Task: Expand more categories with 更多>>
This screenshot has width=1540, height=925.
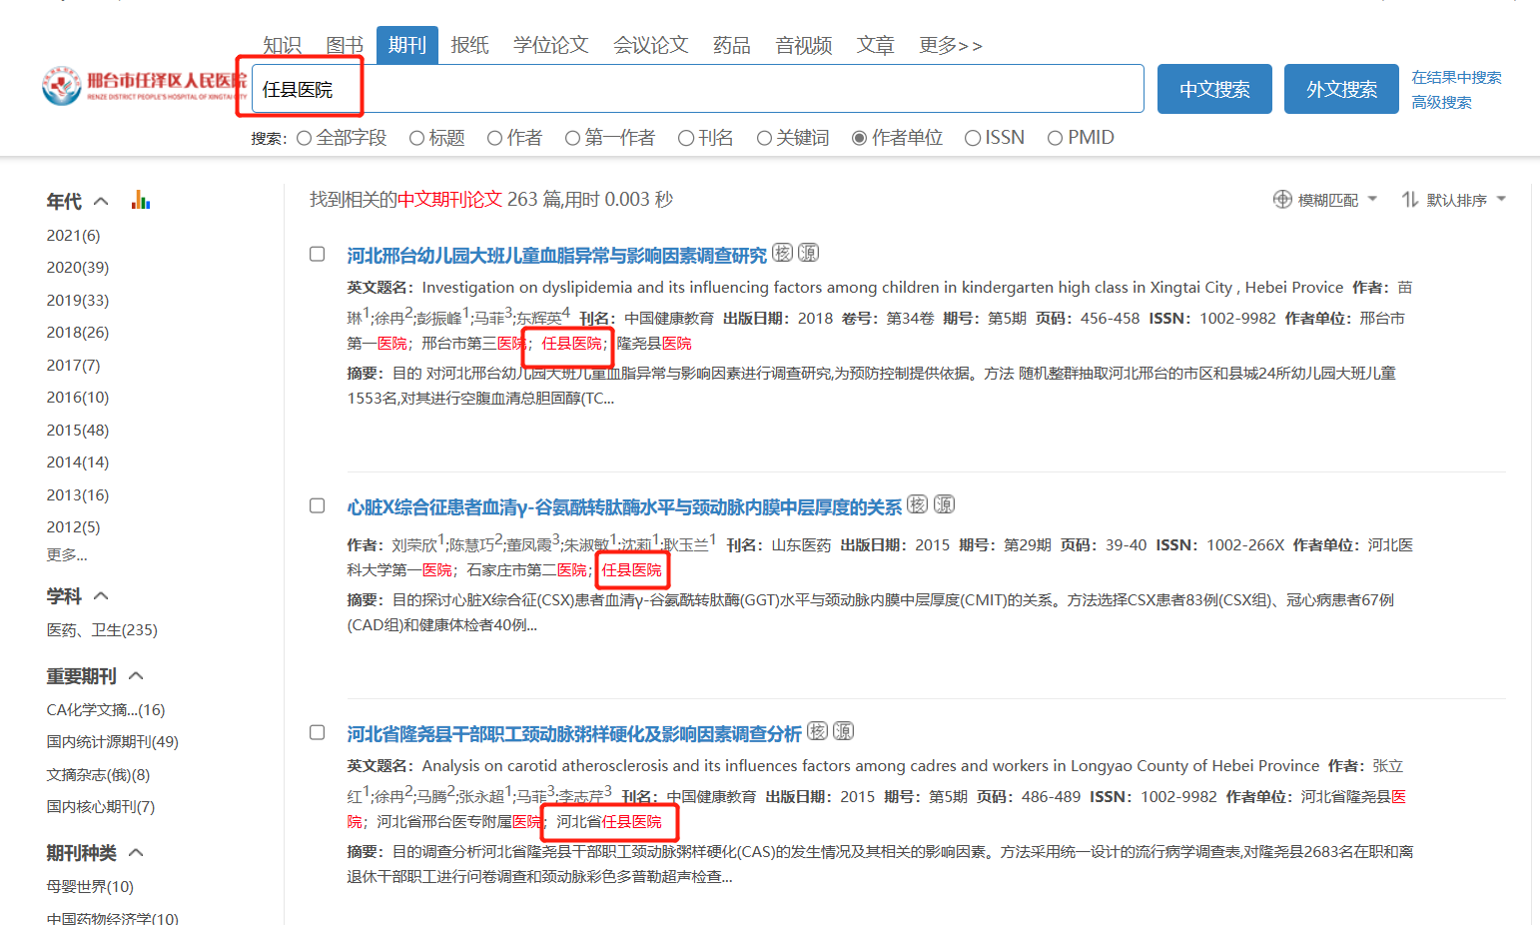Action: pos(951,45)
